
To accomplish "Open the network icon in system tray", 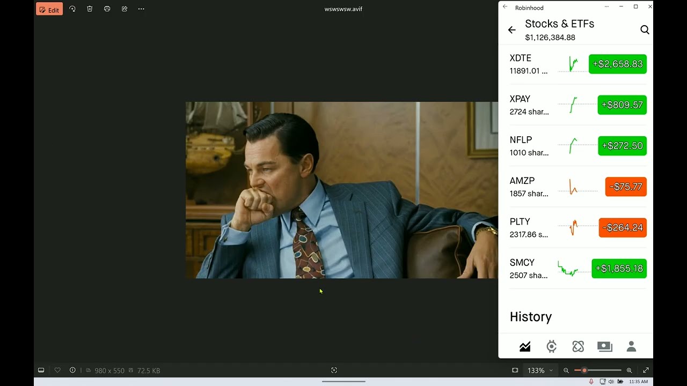I will tap(603, 382).
